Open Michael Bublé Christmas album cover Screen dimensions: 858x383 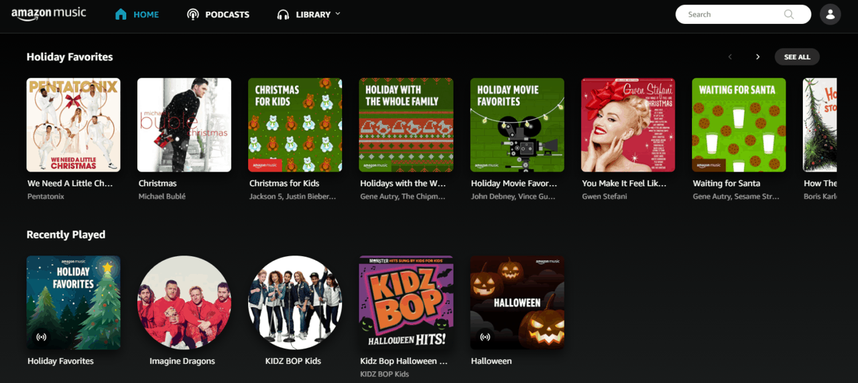(184, 125)
